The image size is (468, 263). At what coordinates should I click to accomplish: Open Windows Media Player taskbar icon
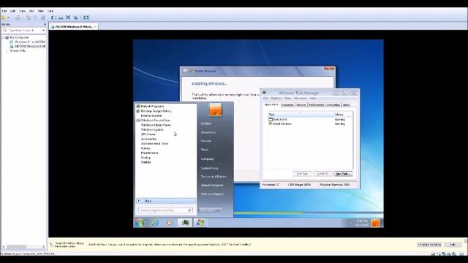(170, 223)
